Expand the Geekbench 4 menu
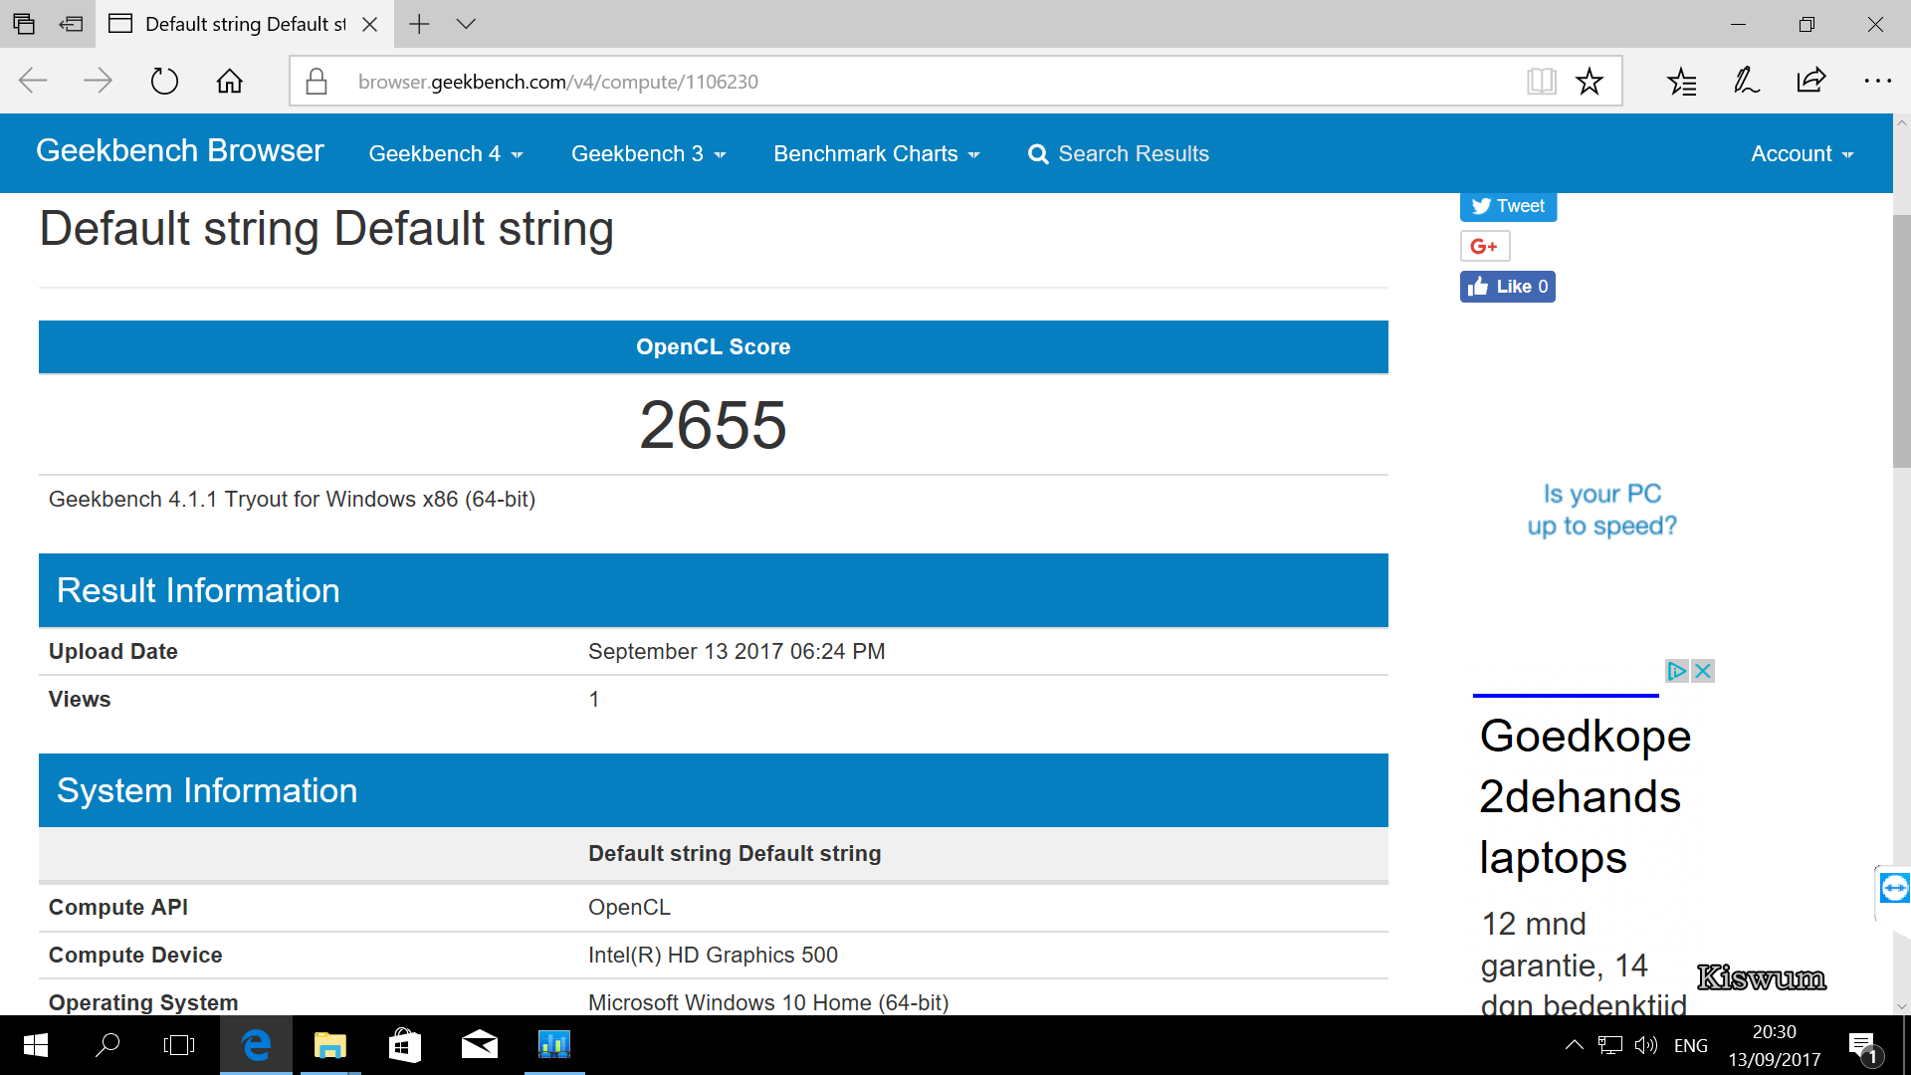The width and height of the screenshot is (1911, 1075). 446,154
